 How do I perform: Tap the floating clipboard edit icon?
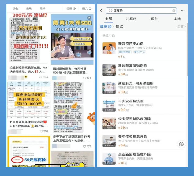click(x=181, y=144)
